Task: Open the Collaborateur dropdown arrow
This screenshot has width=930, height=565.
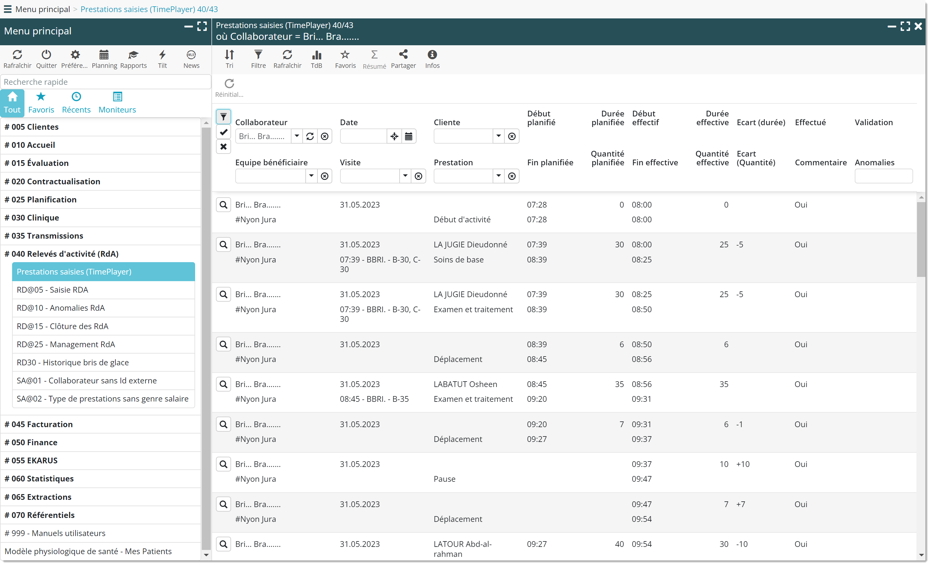Action: [297, 136]
